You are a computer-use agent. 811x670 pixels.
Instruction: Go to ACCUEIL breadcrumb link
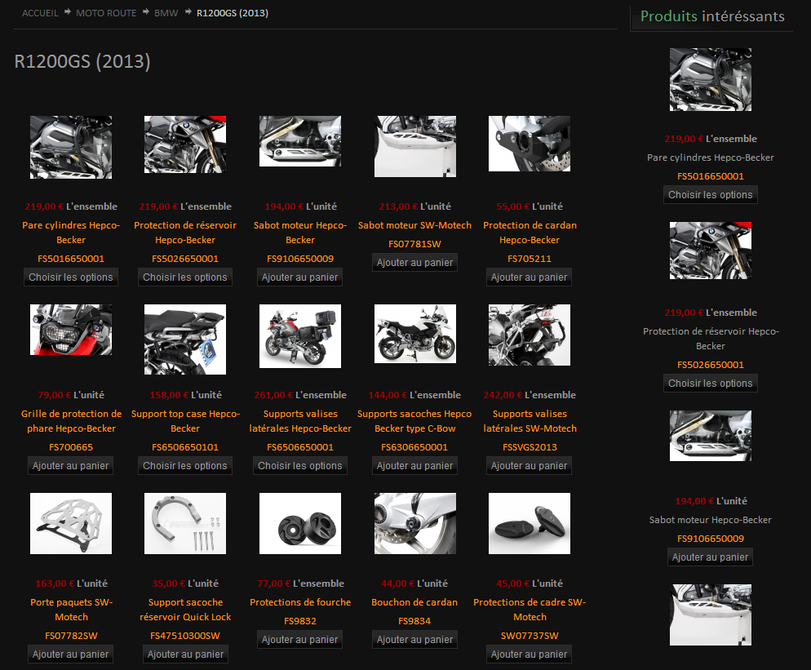point(40,13)
